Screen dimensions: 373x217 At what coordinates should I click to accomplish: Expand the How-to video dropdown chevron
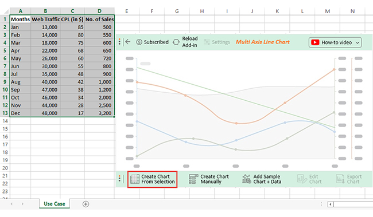[358, 43]
